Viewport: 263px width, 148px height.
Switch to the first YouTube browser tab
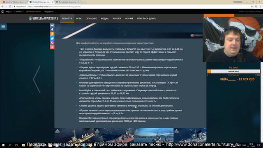click(x=14, y=2)
